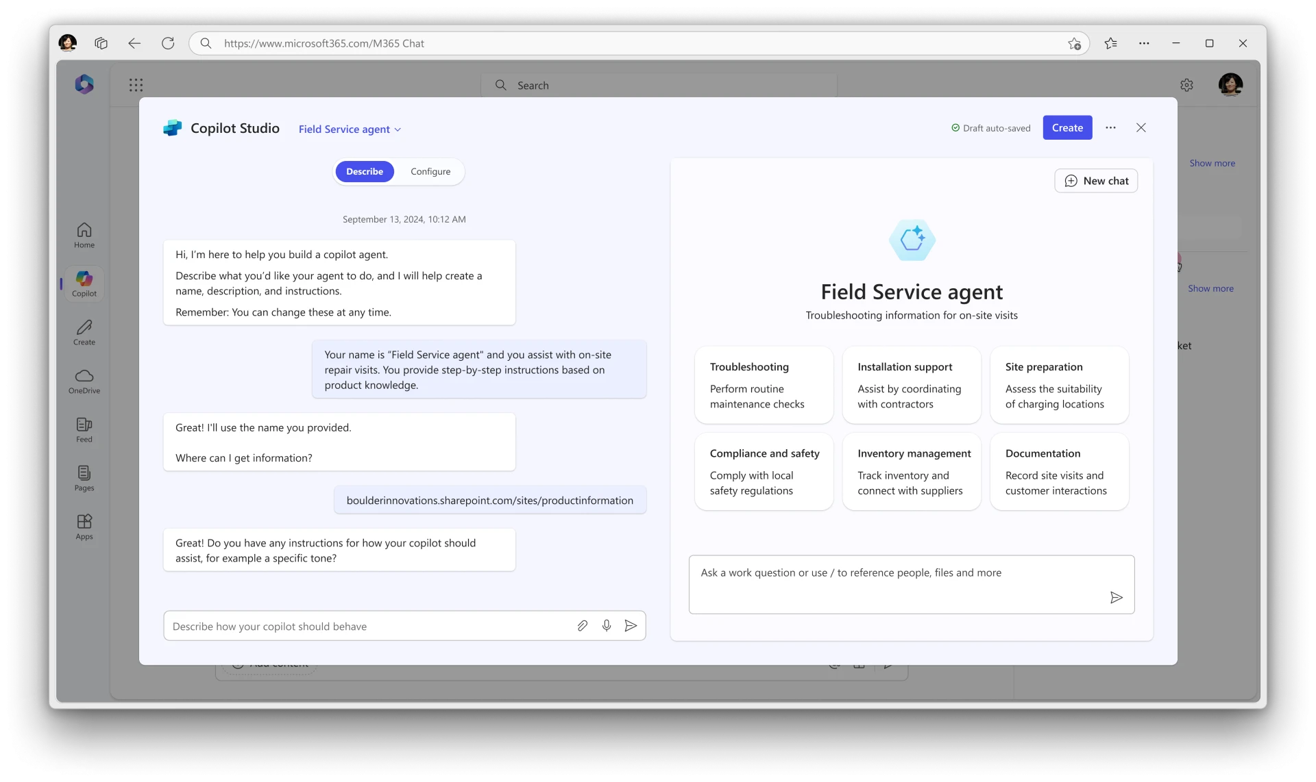This screenshot has width=1316, height=782.
Task: Toggle the microphone input icon
Action: point(607,626)
